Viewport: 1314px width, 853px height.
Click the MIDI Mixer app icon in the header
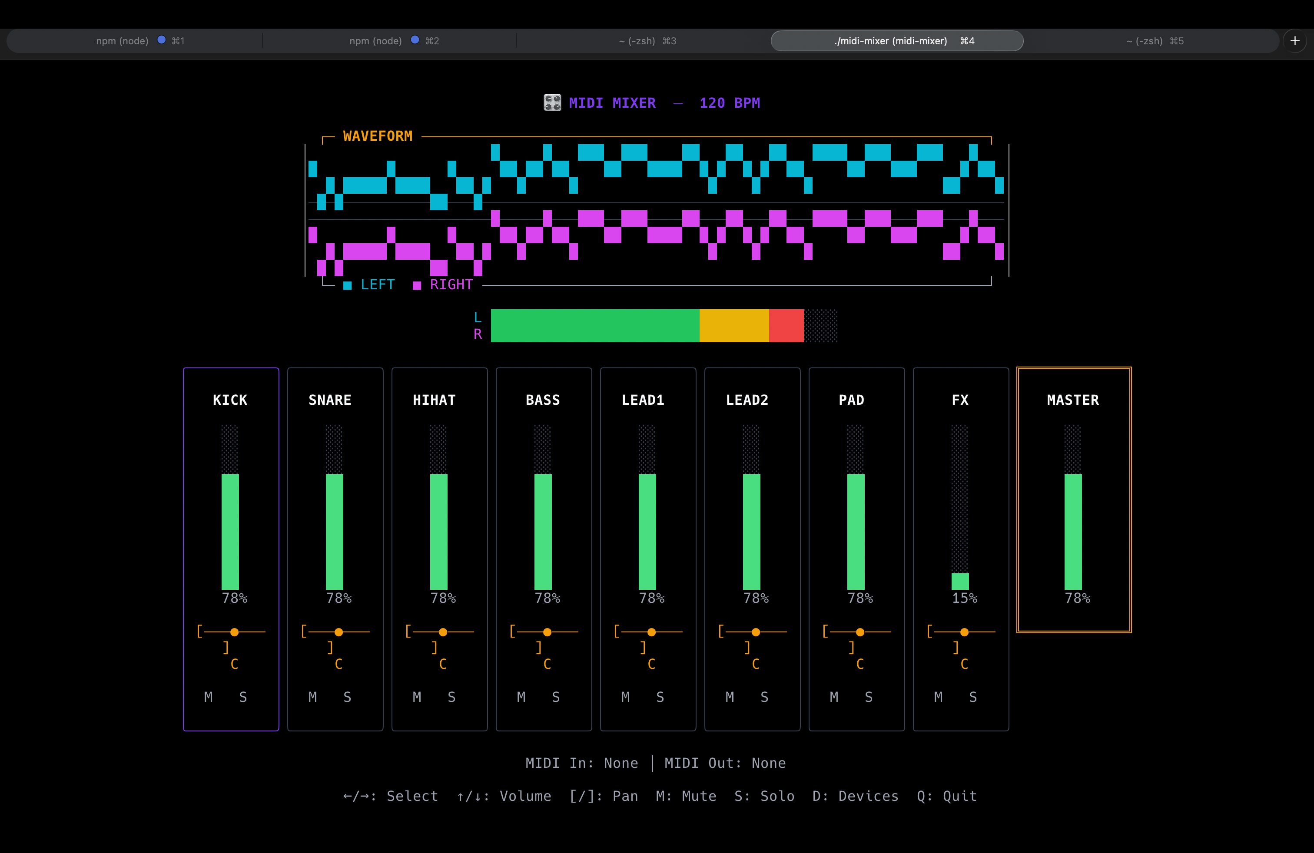(x=551, y=102)
